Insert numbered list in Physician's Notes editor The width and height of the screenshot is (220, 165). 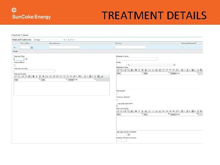pyautogui.click(x=149, y=70)
